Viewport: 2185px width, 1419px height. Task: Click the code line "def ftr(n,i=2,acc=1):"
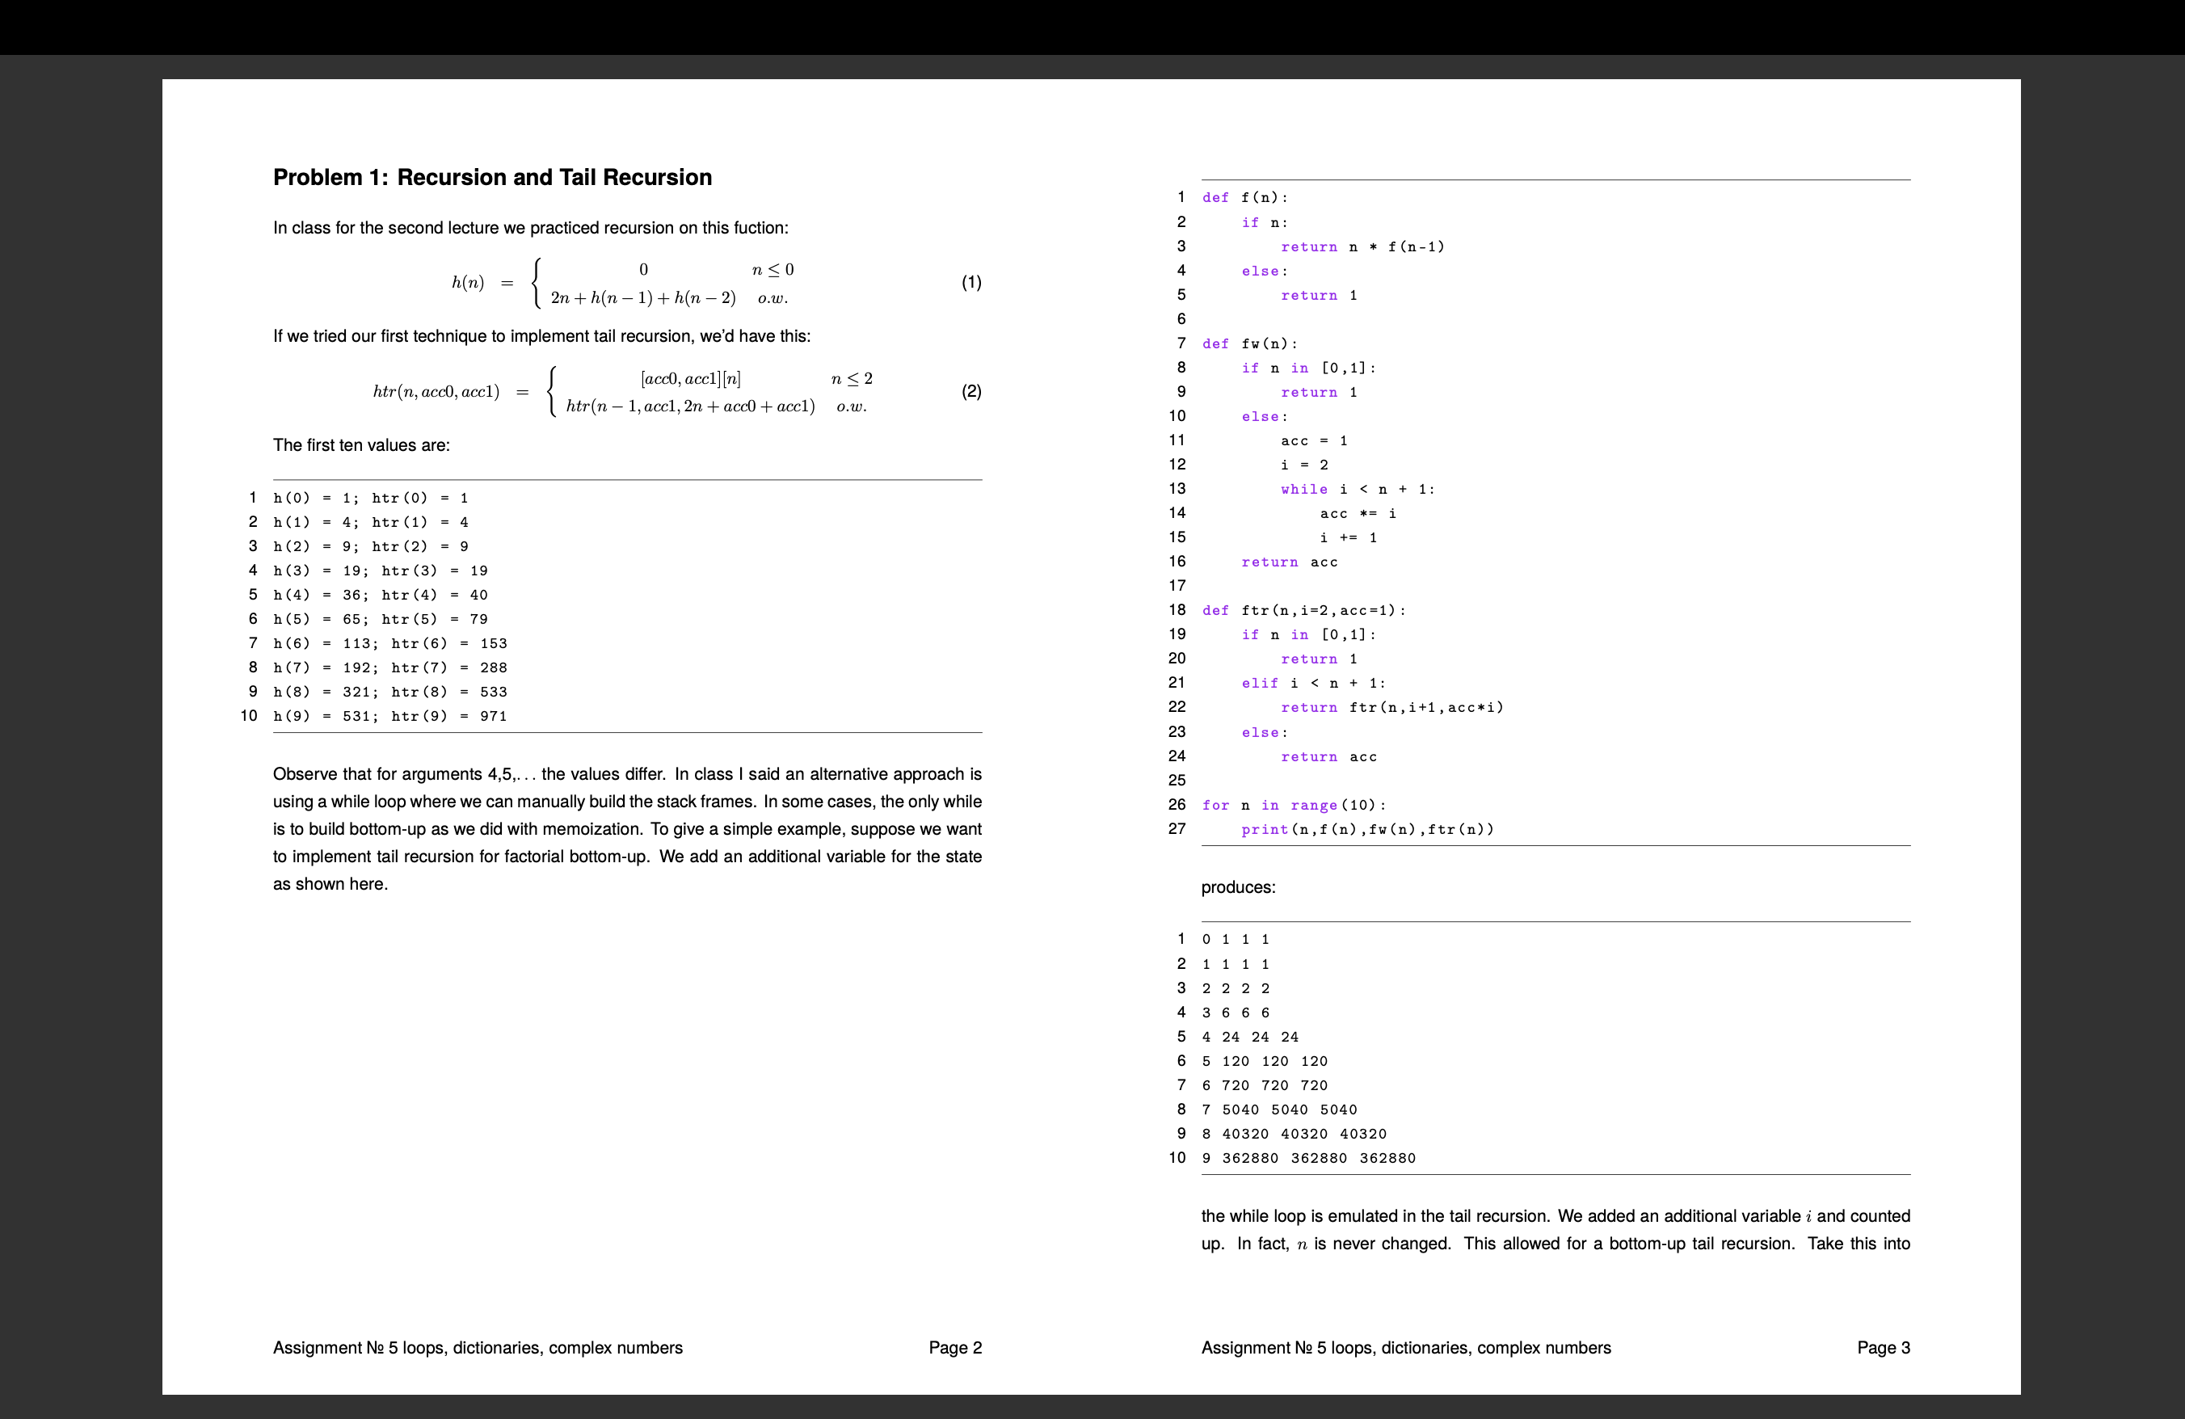(x=1303, y=610)
